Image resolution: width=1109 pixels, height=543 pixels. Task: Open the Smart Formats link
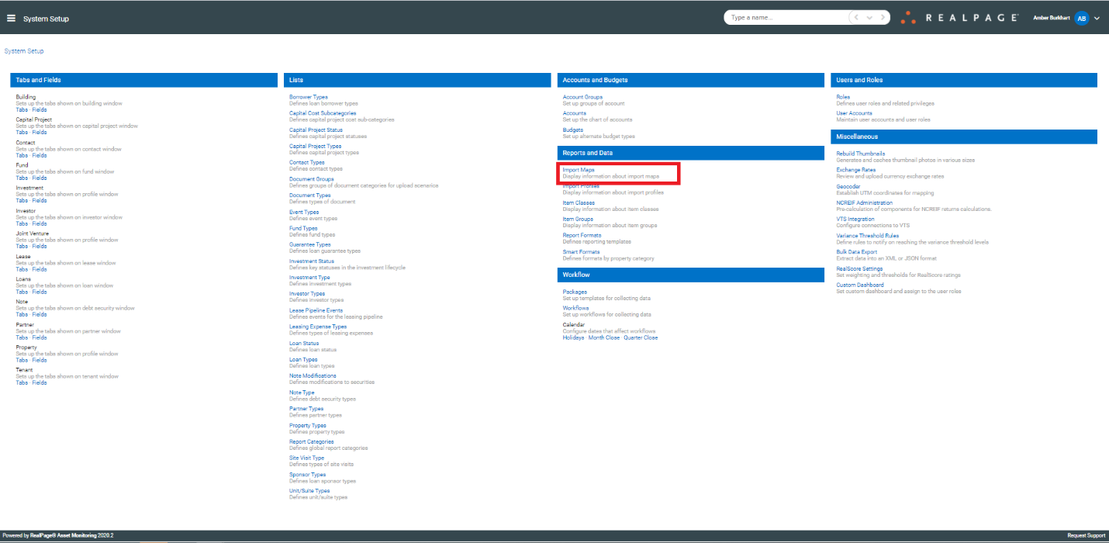(x=581, y=252)
